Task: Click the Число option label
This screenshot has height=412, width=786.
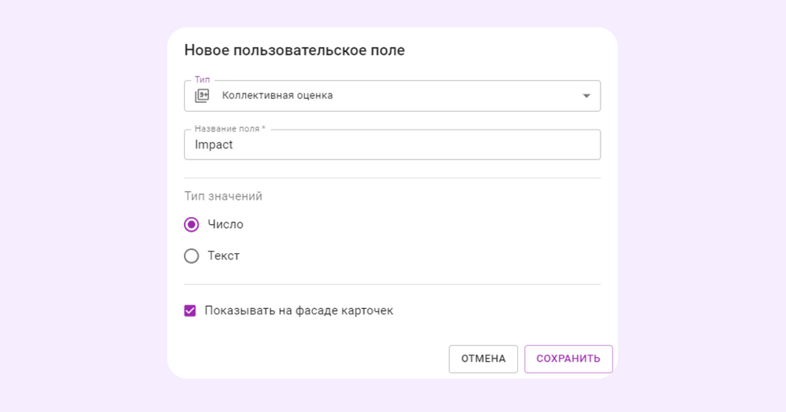Action: coord(226,225)
